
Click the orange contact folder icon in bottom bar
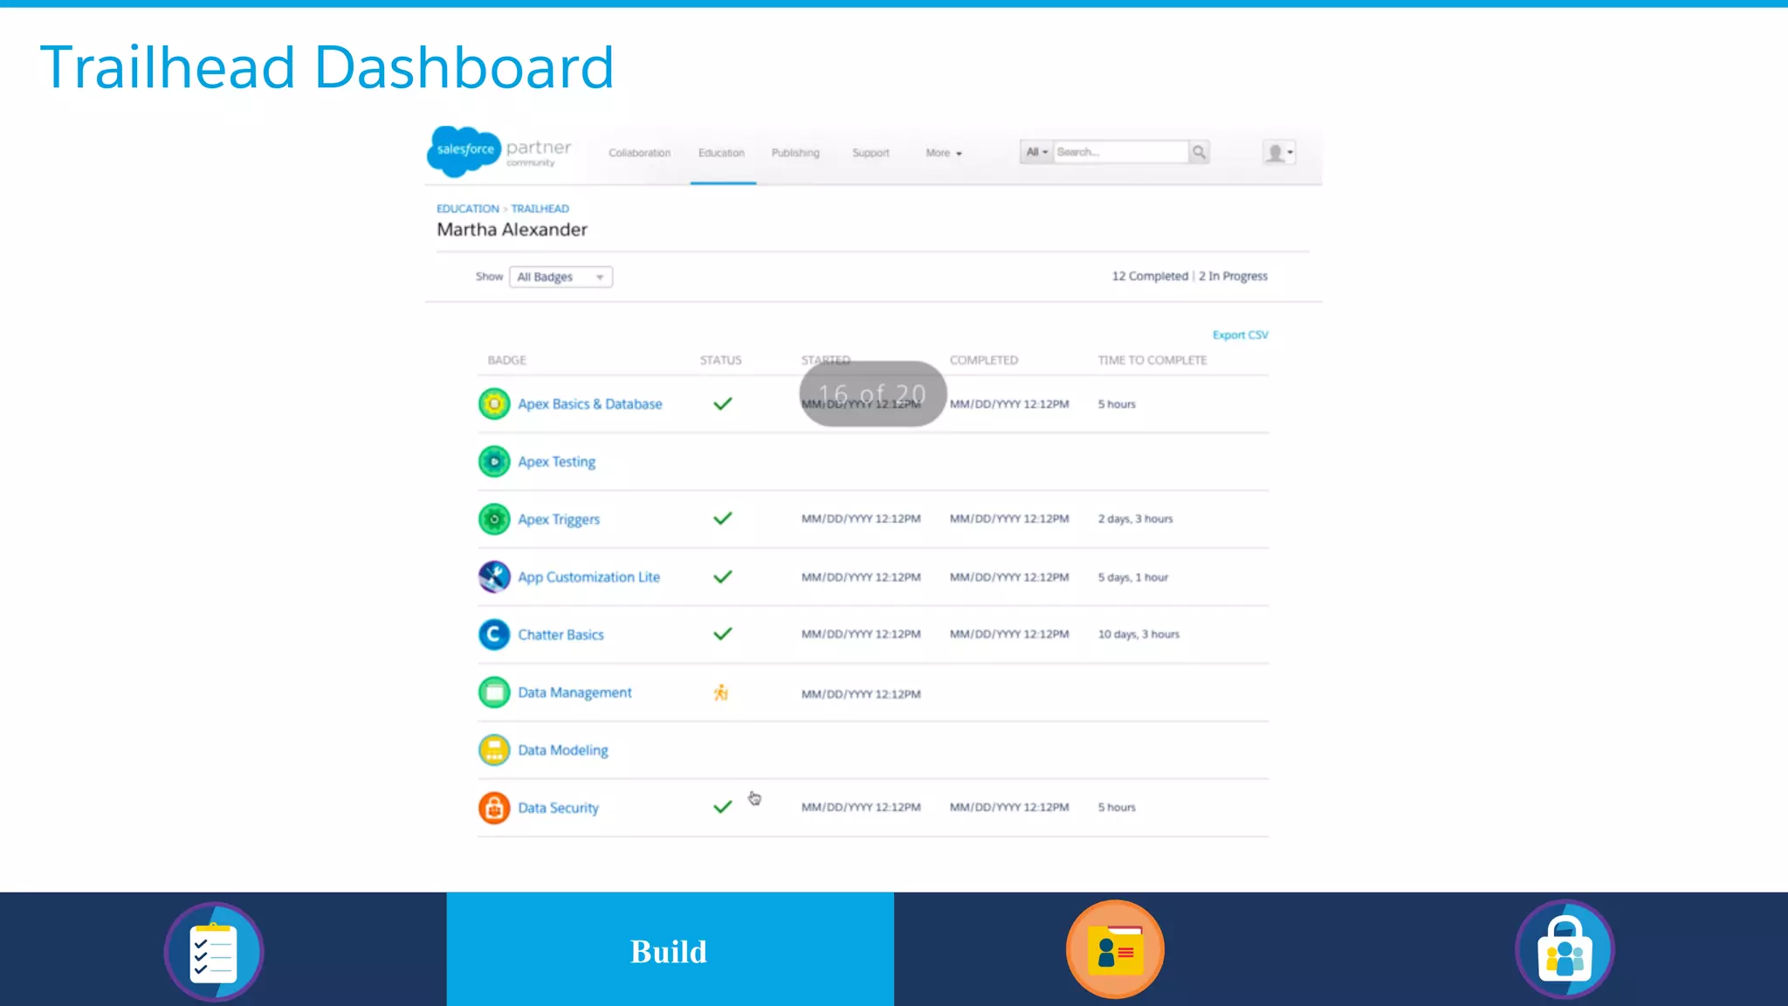click(x=1115, y=949)
